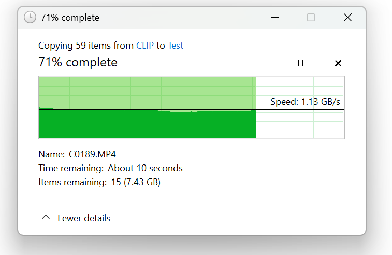Click the clock icon in title bar

(31, 18)
